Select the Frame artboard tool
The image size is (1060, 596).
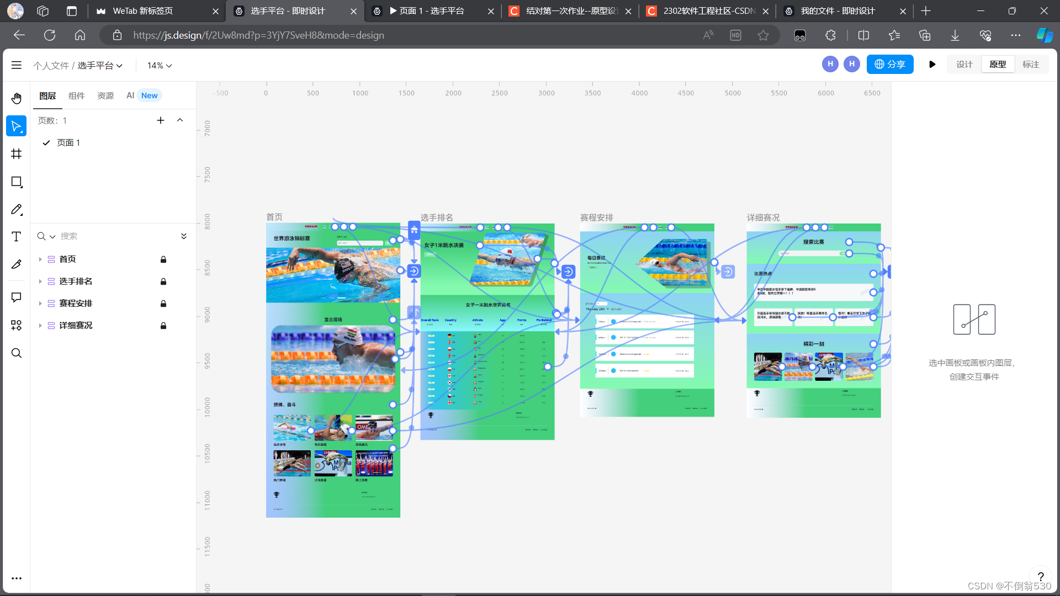17,154
